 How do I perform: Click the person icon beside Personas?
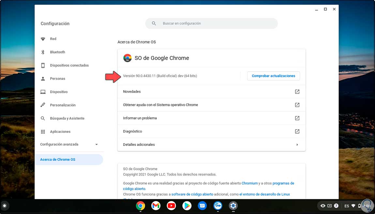click(x=43, y=78)
